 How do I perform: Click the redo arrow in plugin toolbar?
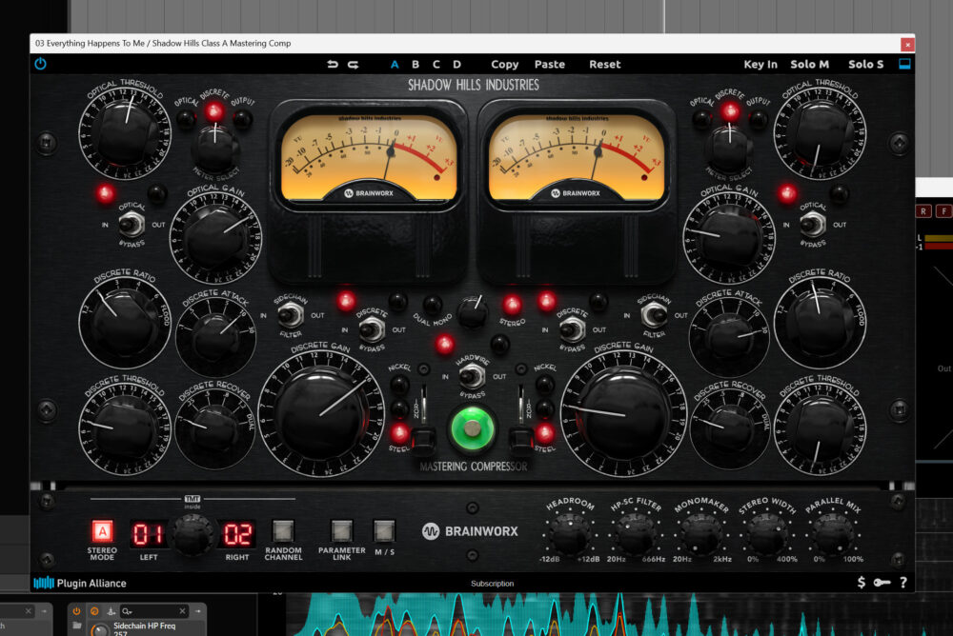[354, 65]
